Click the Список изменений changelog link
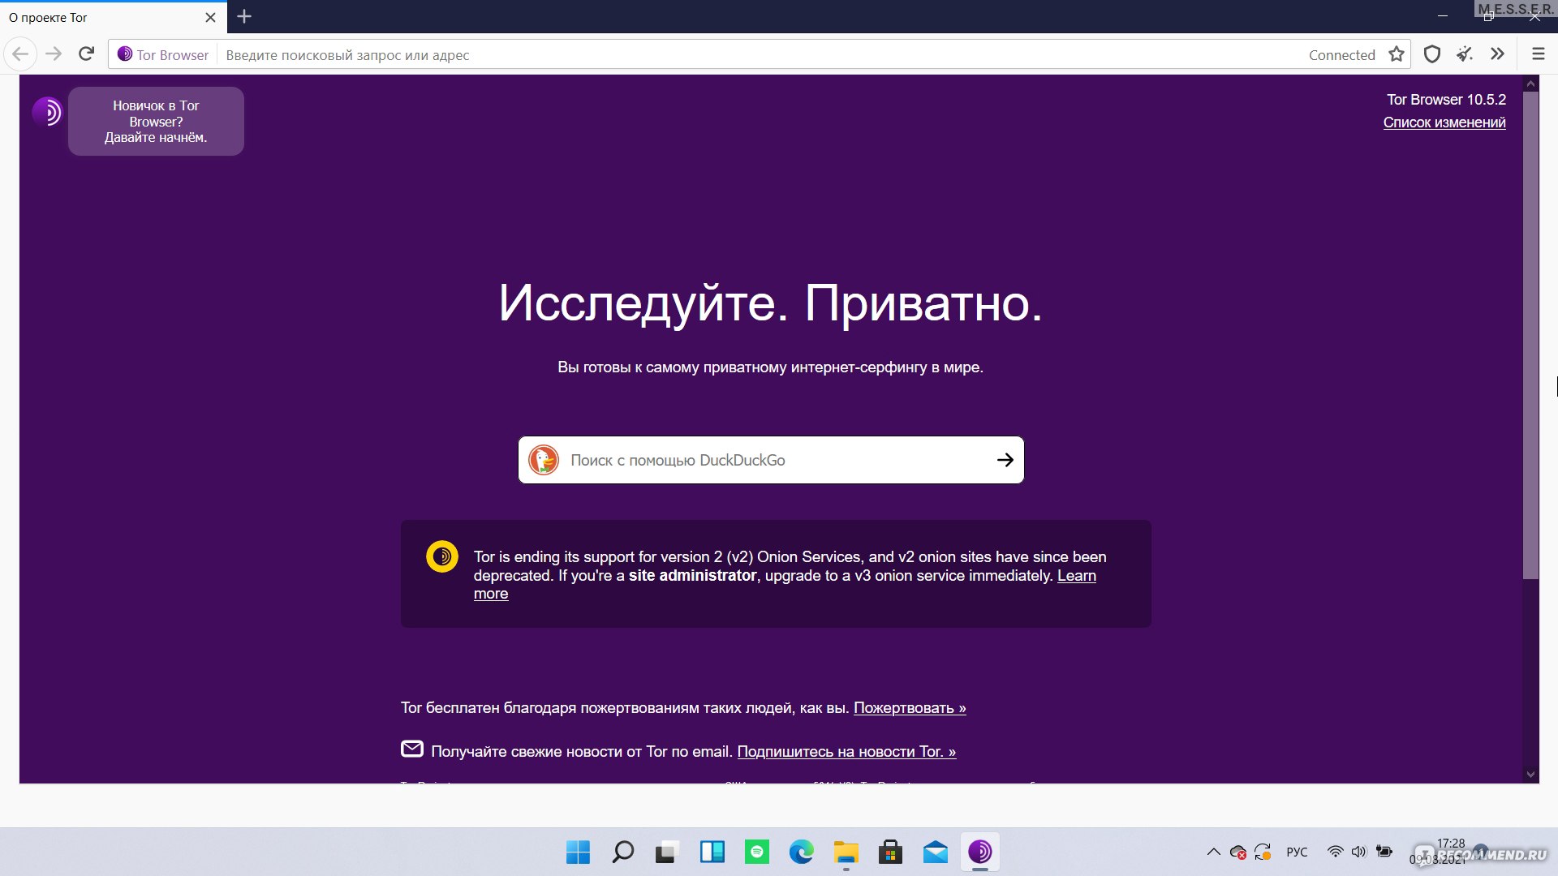The height and width of the screenshot is (876, 1558). [x=1444, y=122]
